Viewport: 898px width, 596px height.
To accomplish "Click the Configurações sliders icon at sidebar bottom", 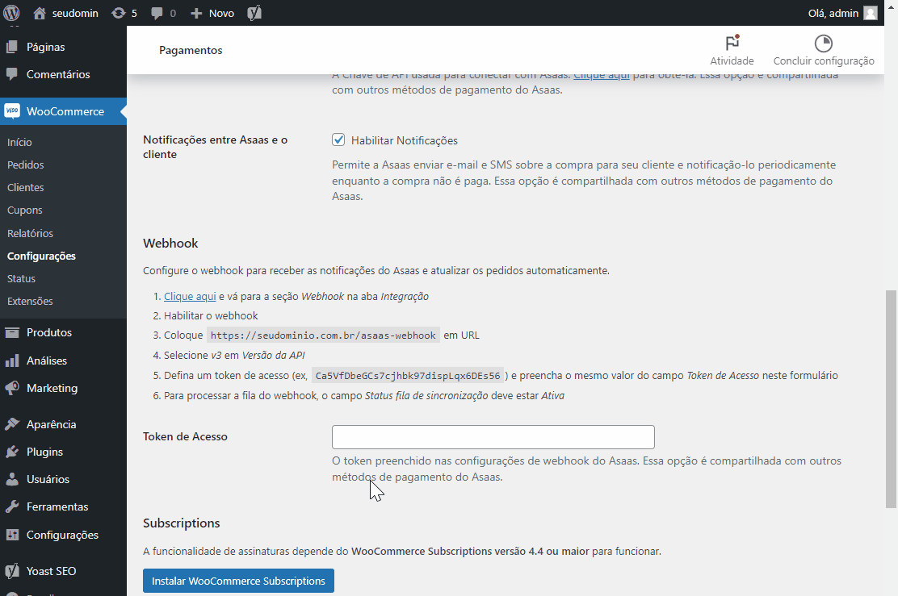I will click(x=12, y=535).
